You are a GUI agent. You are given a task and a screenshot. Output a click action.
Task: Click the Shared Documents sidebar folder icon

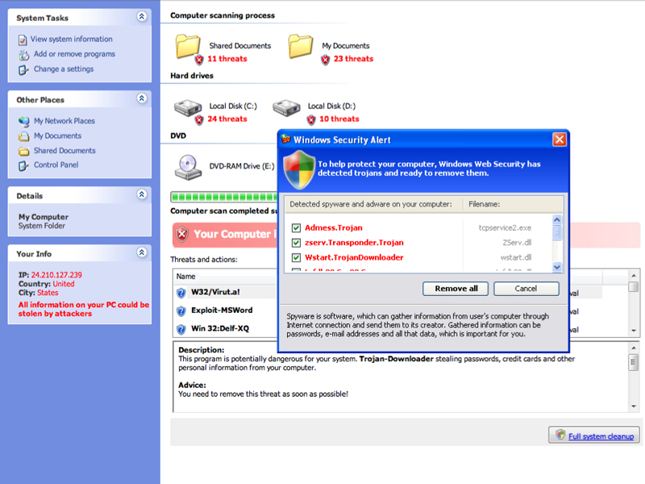pos(24,152)
